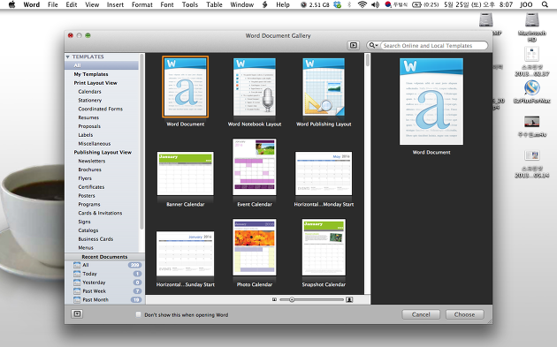Open the Table menu
557x347 pixels.
[x=214, y=4]
